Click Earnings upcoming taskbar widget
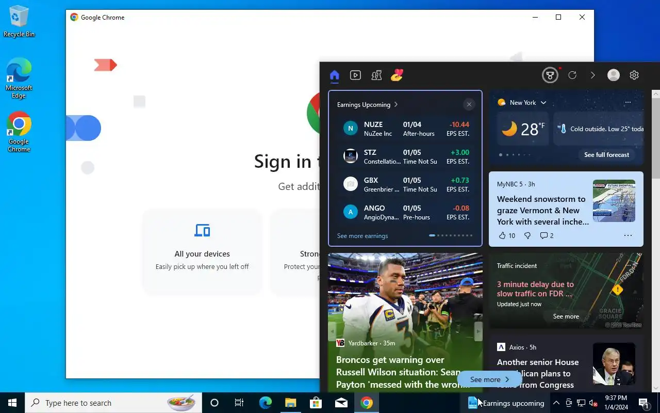Image resolution: width=660 pixels, height=413 pixels. pyautogui.click(x=505, y=403)
